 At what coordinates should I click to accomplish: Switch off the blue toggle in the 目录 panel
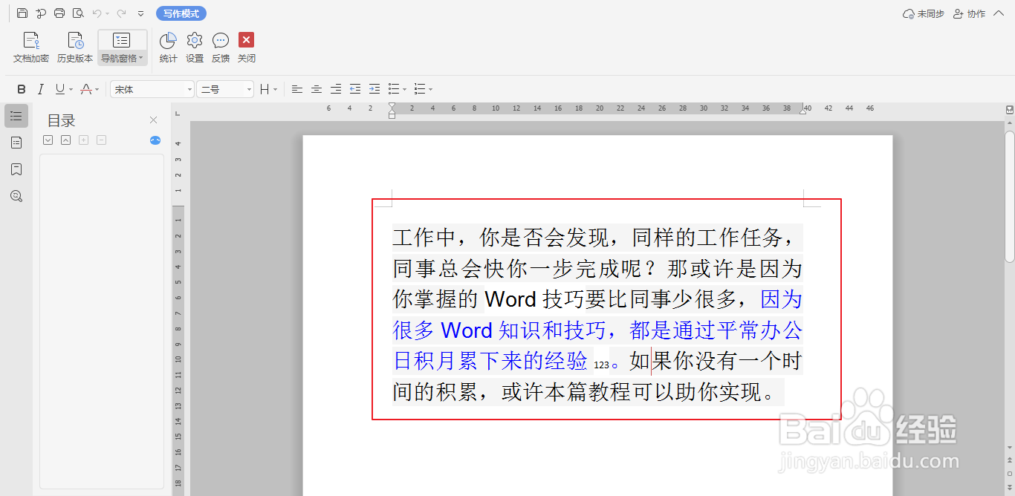155,140
